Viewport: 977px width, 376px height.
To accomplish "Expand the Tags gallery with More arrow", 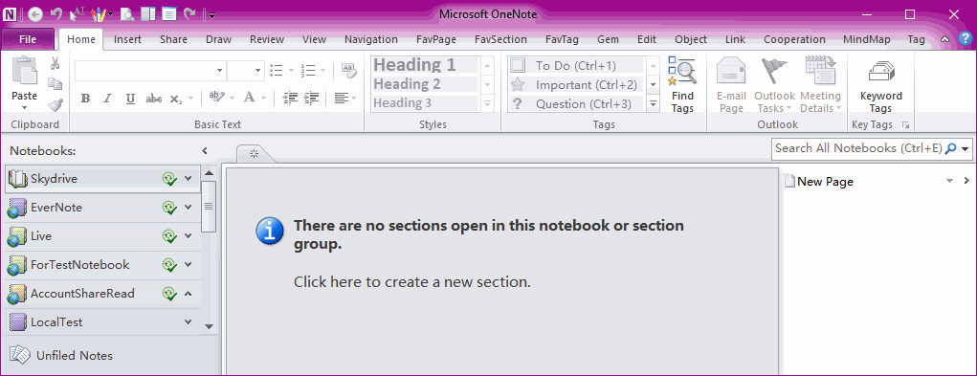I will coord(653,104).
